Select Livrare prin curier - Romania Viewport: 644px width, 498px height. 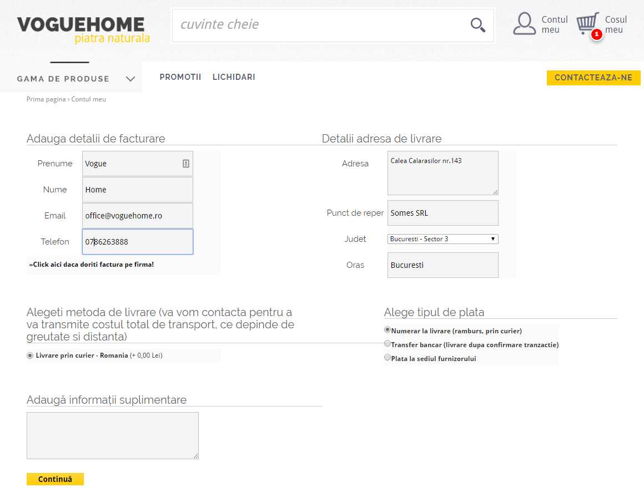coord(30,355)
